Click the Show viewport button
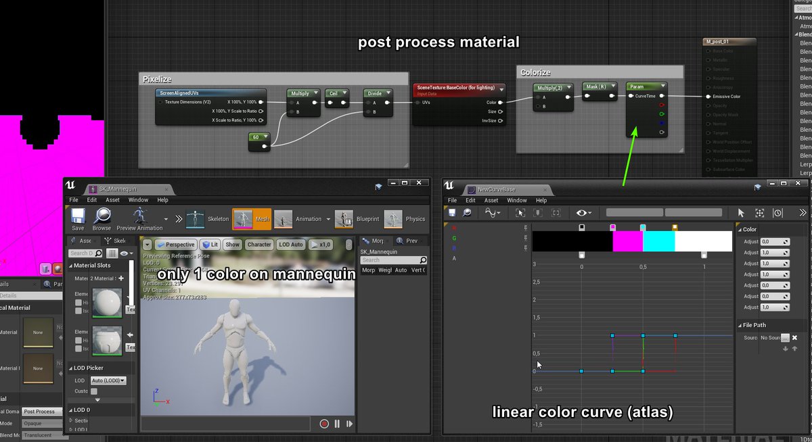 pyautogui.click(x=233, y=245)
